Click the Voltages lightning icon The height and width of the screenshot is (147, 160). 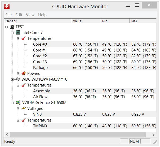tap(24, 108)
